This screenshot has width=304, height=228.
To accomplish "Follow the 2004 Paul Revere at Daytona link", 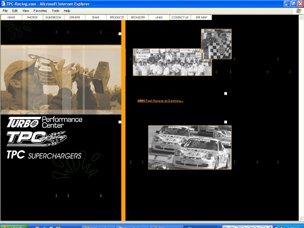I will 160,101.
